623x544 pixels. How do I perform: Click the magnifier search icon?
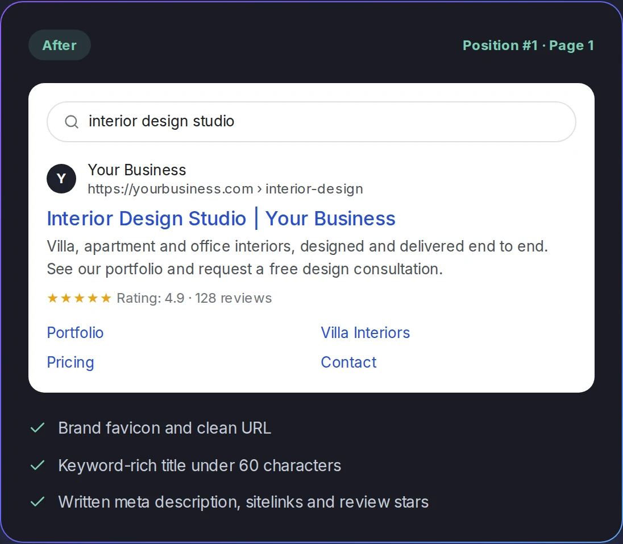[72, 122]
